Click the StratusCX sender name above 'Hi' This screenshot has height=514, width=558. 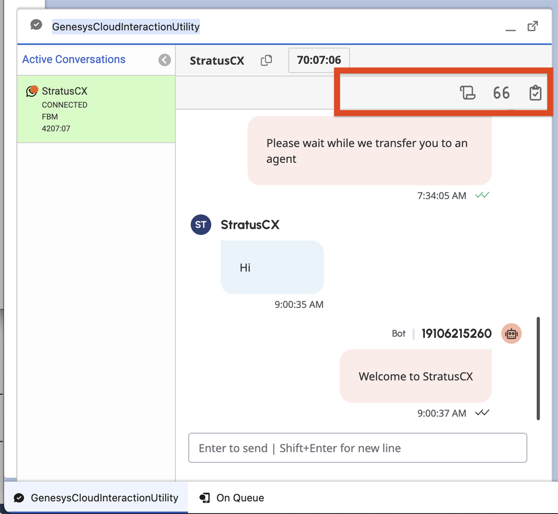click(250, 225)
